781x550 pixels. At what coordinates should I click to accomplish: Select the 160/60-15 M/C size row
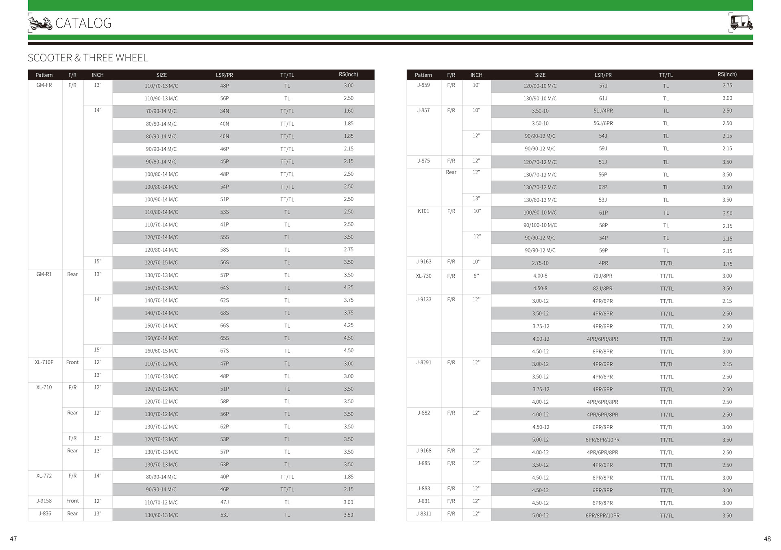coord(161,351)
